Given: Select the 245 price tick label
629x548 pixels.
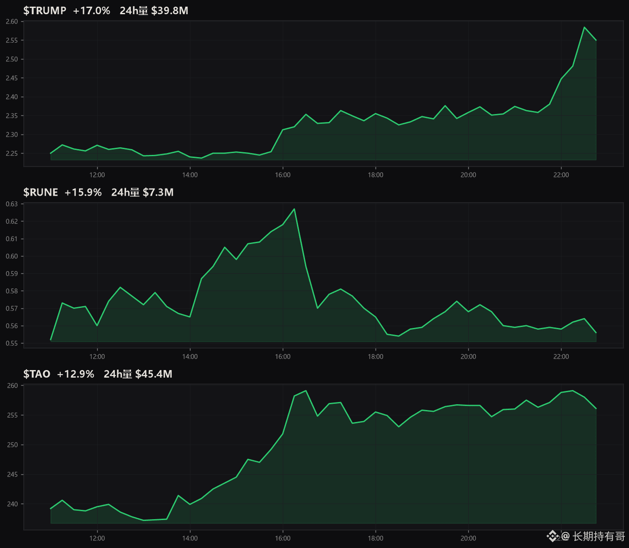Looking at the screenshot, I should tap(12, 475).
